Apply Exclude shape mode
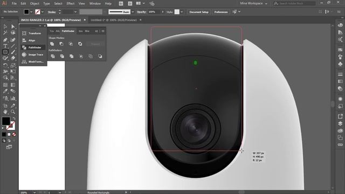Screen dimensions: 345x194 (80, 44)
